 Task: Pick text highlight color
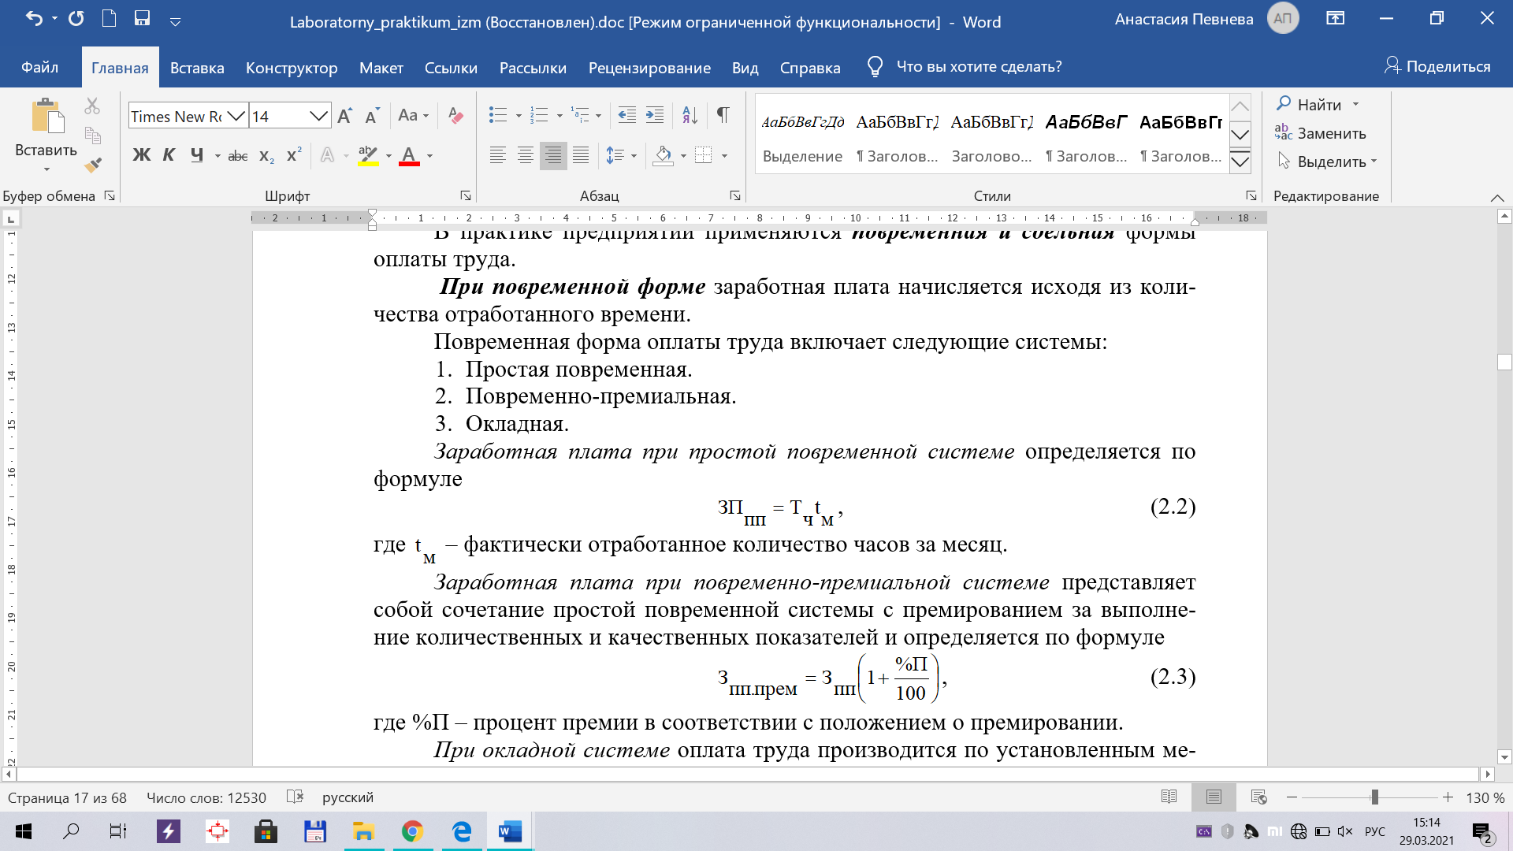coord(367,155)
